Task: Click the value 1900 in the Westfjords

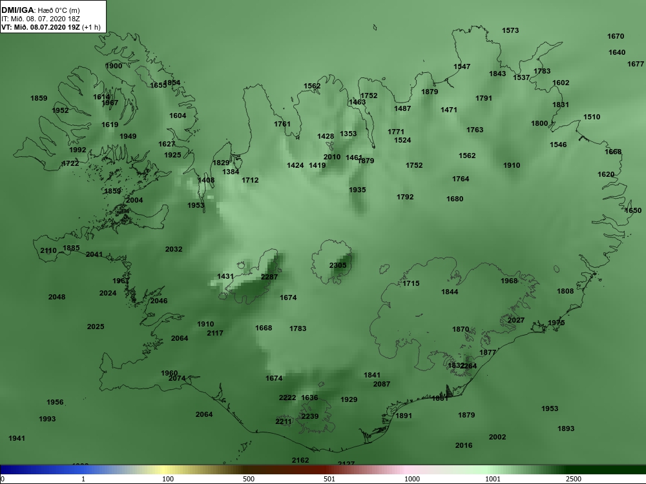Action: pyautogui.click(x=114, y=66)
